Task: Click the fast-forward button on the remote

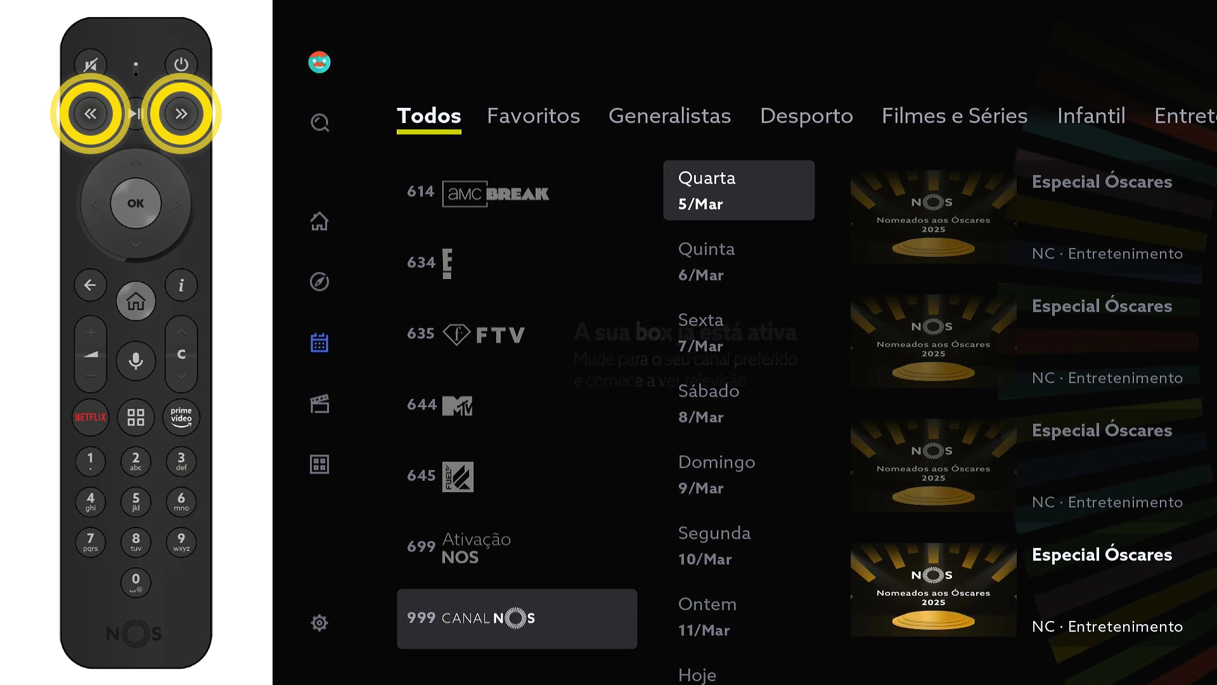Action: (x=181, y=114)
